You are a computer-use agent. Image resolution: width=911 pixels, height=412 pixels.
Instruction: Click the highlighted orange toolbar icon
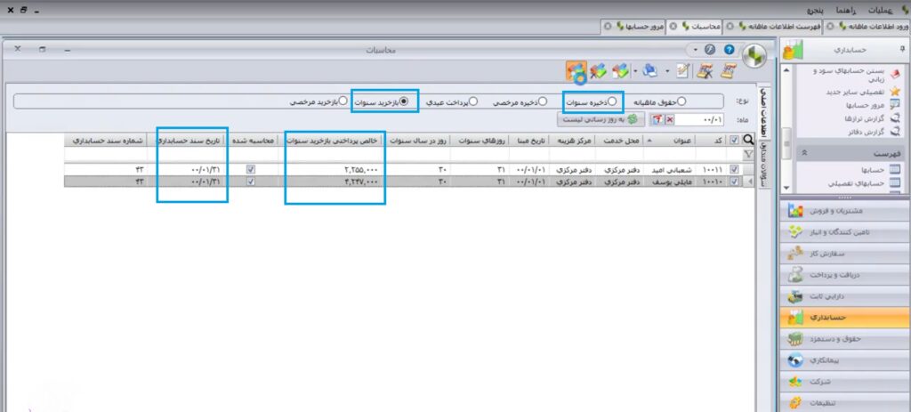click(576, 71)
